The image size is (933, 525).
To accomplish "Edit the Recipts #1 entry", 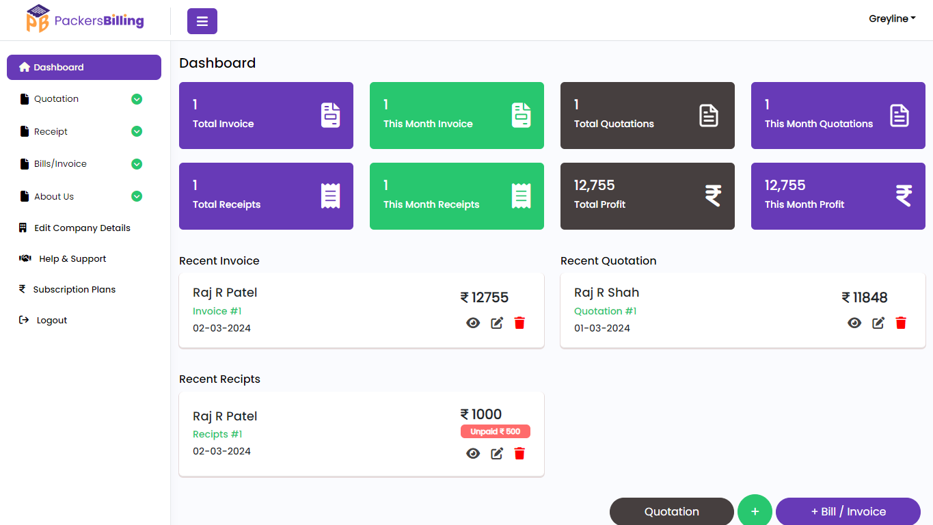I will click(x=497, y=453).
